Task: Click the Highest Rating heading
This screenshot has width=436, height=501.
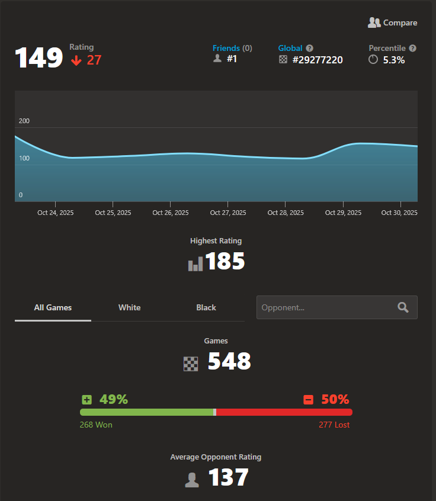Action: pos(216,241)
